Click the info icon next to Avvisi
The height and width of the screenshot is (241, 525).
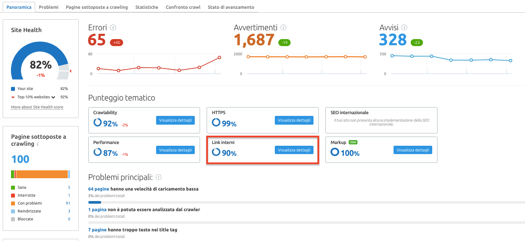tap(404, 28)
